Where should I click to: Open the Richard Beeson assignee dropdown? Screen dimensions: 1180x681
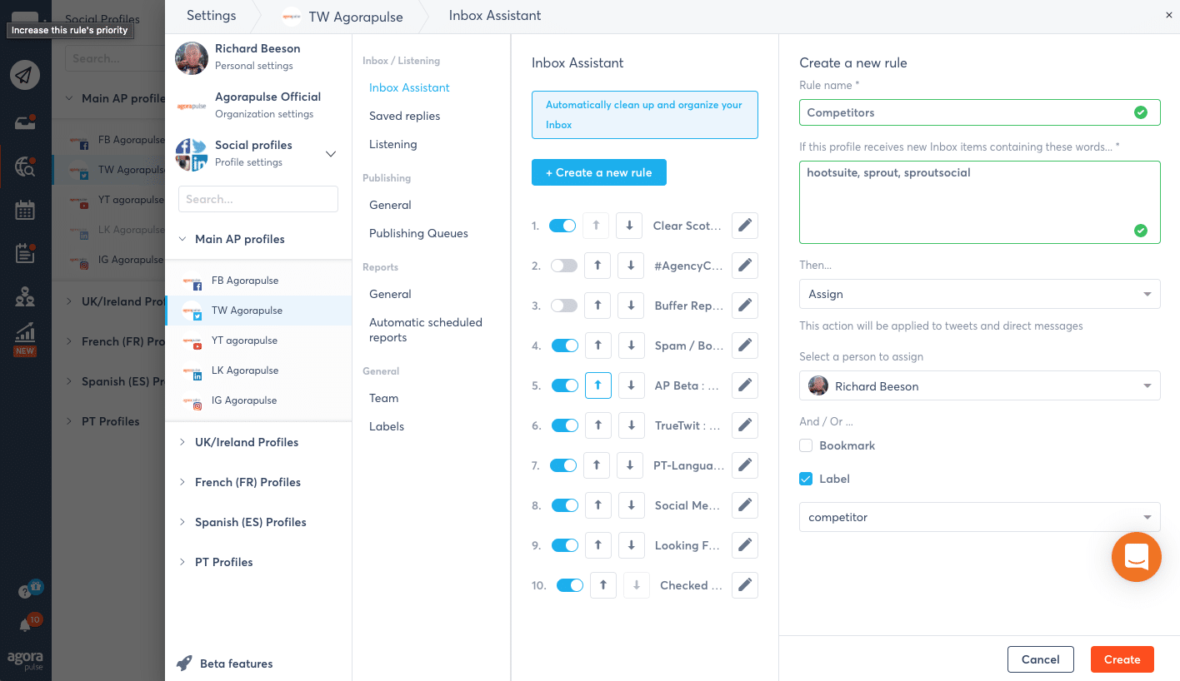point(979,386)
